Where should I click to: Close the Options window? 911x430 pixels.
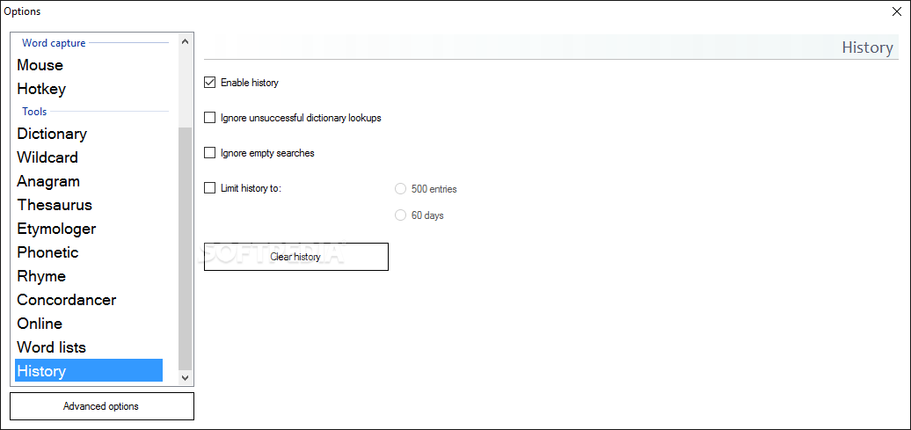(x=896, y=11)
